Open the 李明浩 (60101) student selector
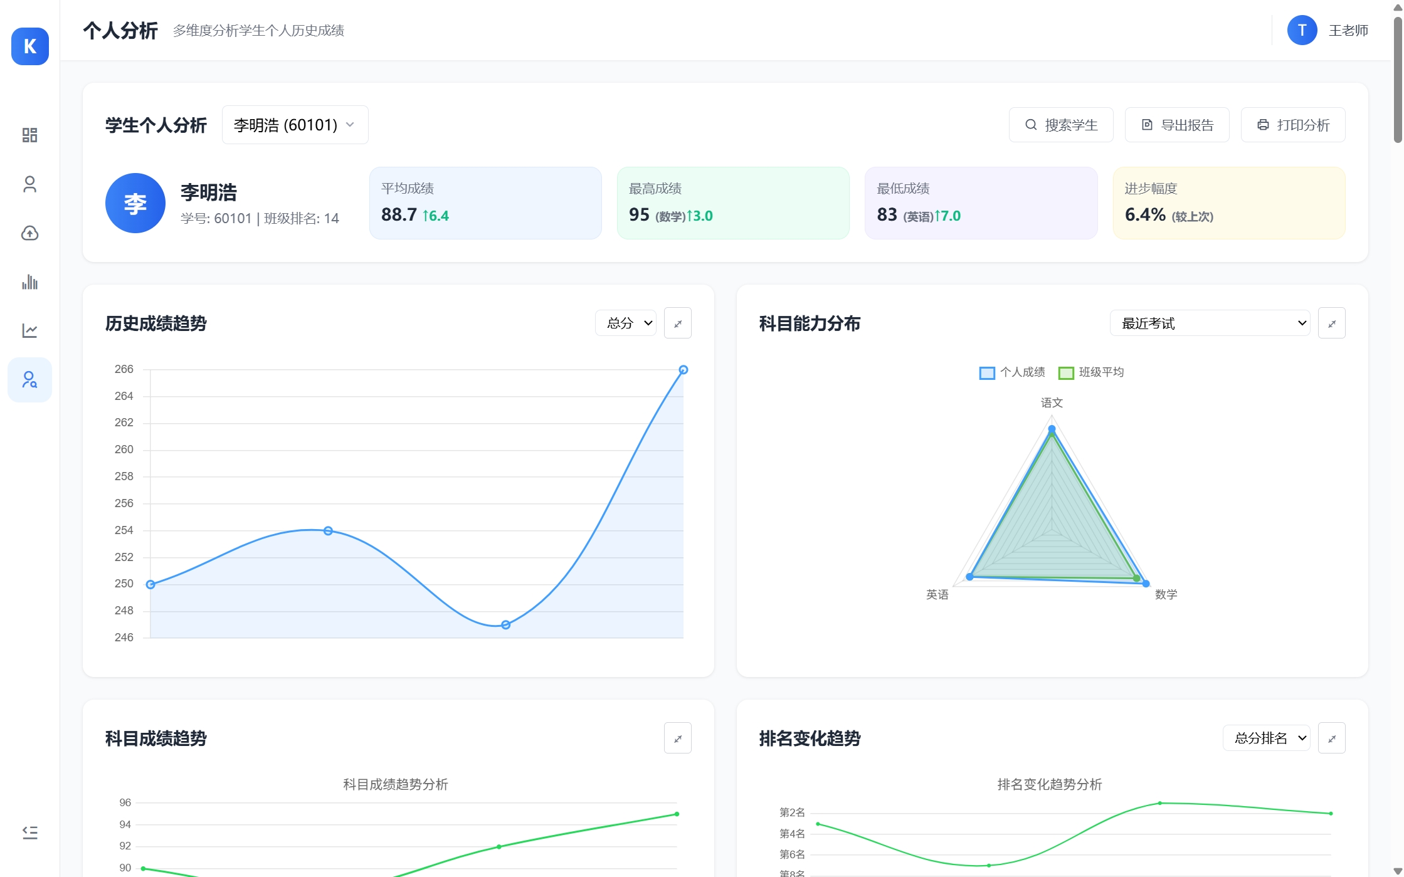 coord(295,124)
